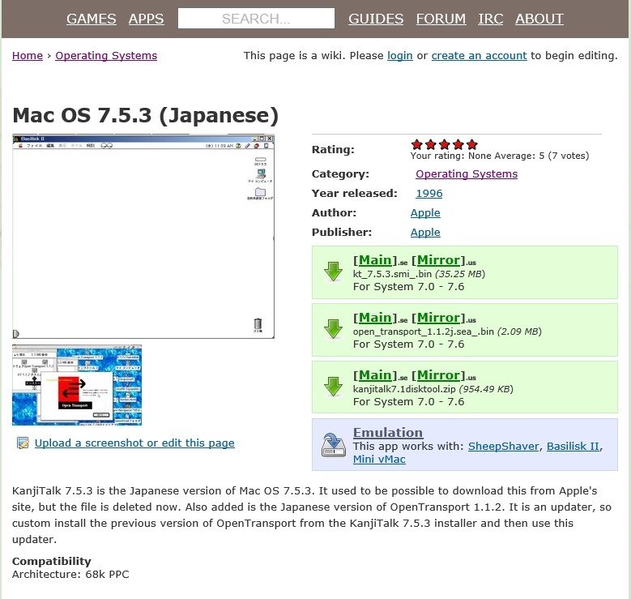This screenshot has height=599, width=631.
Task: Open the Mini vMac emulator link
Action: (x=379, y=460)
